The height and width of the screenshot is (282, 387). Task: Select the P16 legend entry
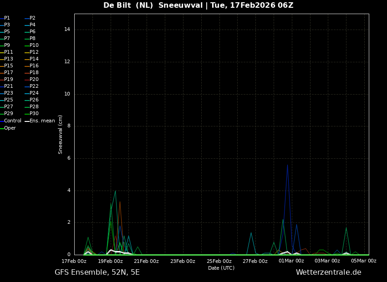click(x=34, y=66)
